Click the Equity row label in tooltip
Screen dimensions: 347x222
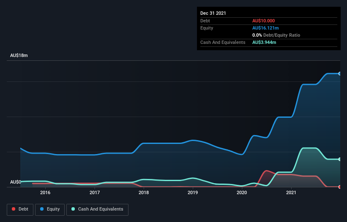click(207, 28)
